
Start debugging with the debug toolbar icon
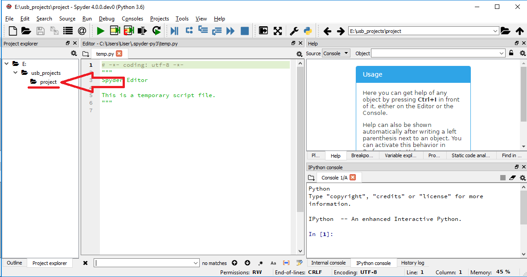(174, 30)
